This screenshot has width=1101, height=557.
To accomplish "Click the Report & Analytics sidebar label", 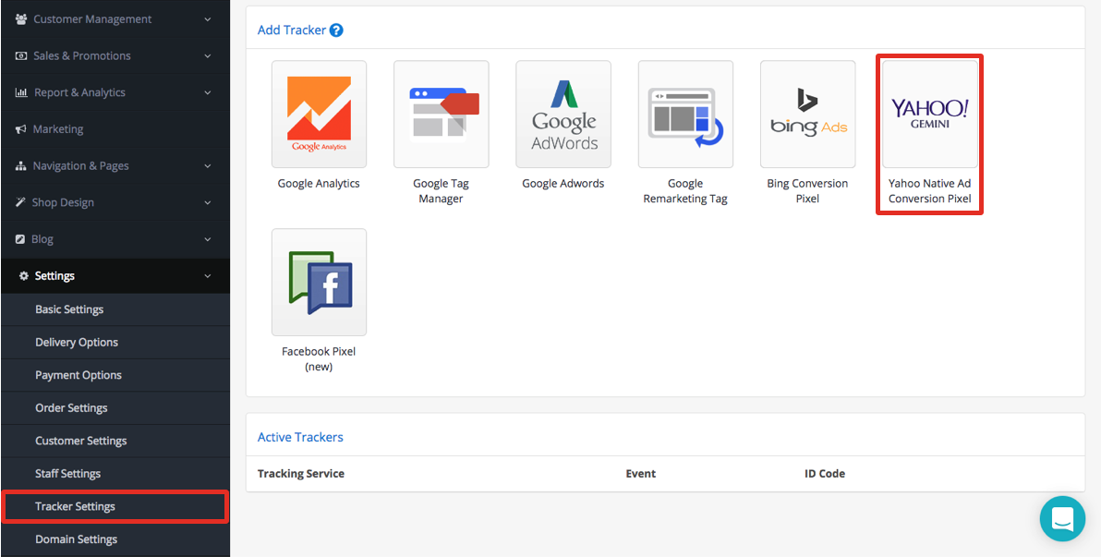I will tap(80, 92).
